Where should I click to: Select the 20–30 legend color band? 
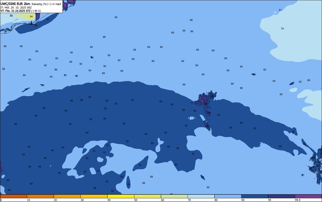(67, 196)
